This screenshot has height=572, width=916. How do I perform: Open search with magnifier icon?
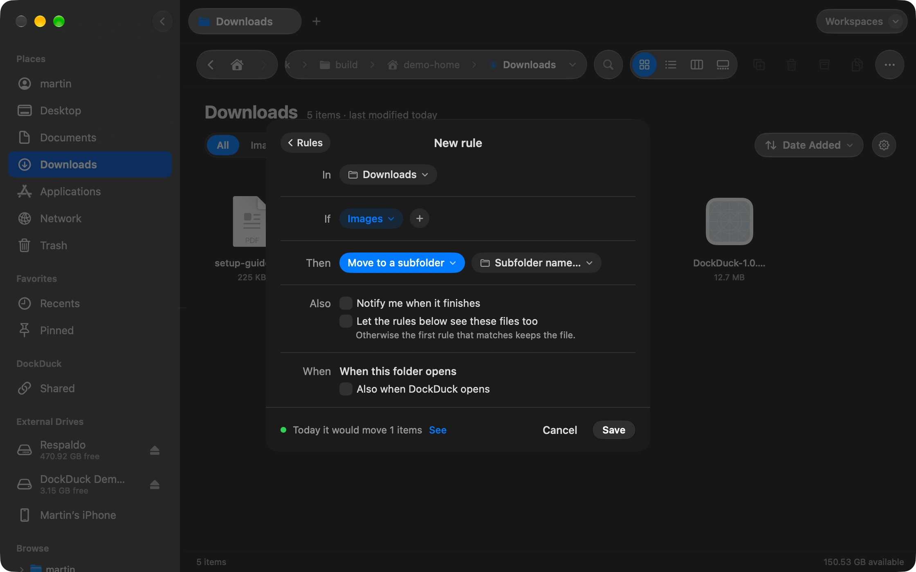[x=608, y=65]
